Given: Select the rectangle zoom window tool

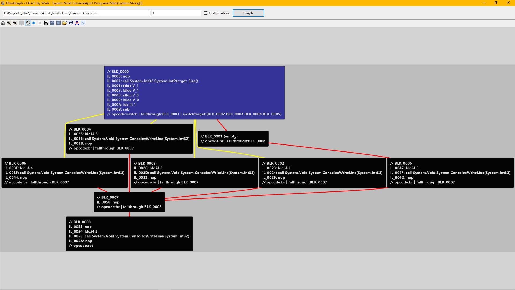Looking at the screenshot, I should 21,23.
